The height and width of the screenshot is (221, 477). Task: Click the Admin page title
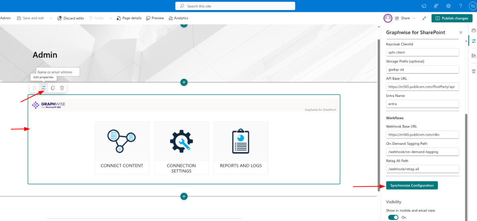pyautogui.click(x=45, y=55)
